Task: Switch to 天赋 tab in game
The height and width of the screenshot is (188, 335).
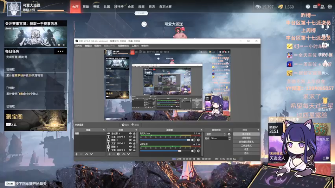Action: [96, 7]
